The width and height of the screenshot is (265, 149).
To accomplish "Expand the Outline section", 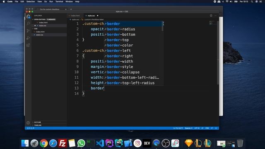I will [37, 122].
